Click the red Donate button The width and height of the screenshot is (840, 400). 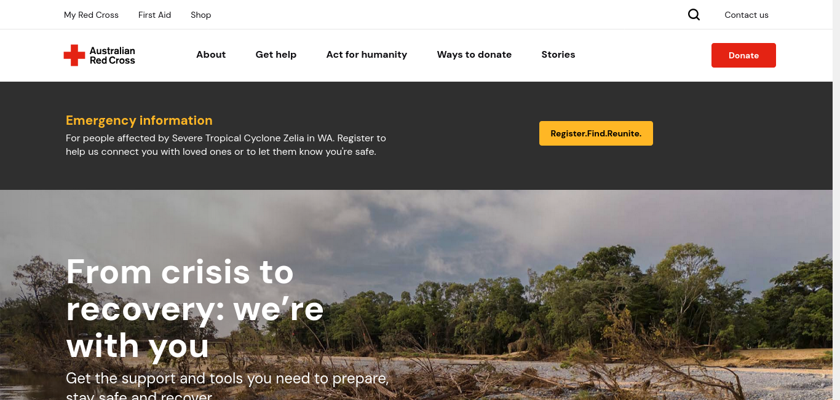click(x=743, y=55)
